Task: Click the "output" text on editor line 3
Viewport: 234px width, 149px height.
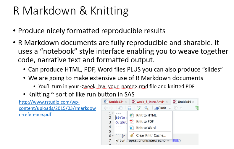Action: (x=121, y=122)
